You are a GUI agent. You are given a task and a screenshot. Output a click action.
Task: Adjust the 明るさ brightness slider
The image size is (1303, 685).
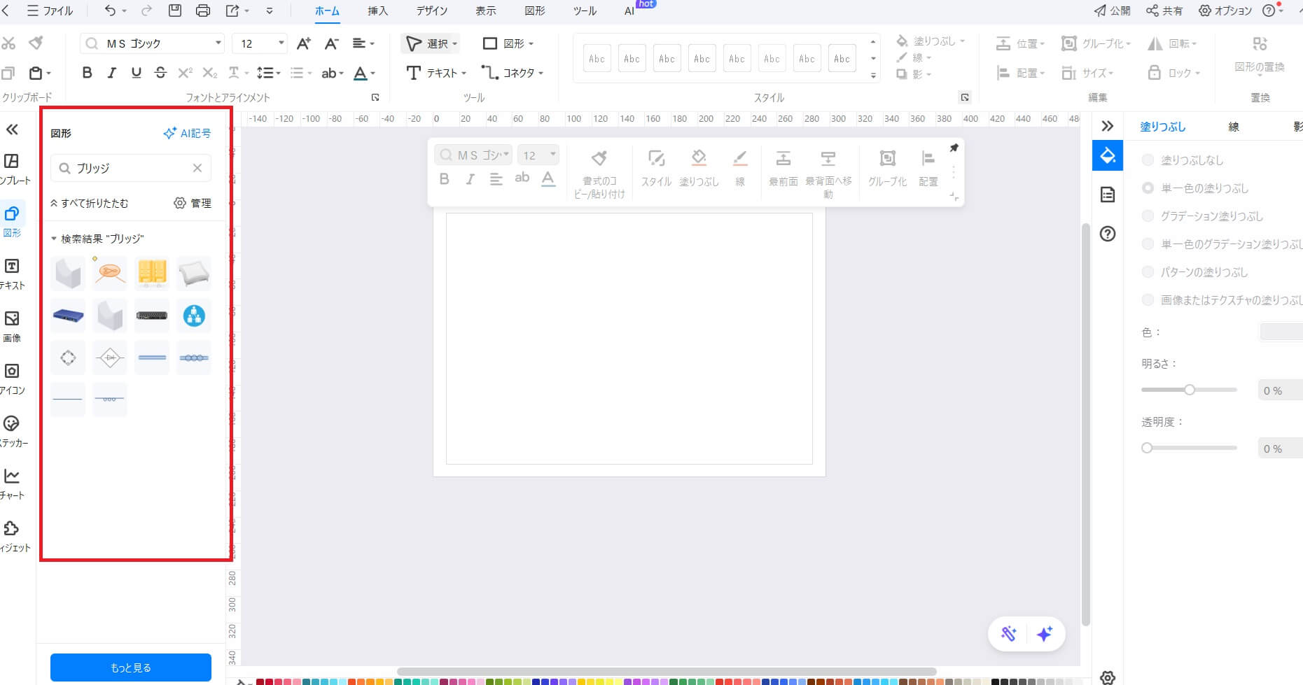[x=1190, y=390]
